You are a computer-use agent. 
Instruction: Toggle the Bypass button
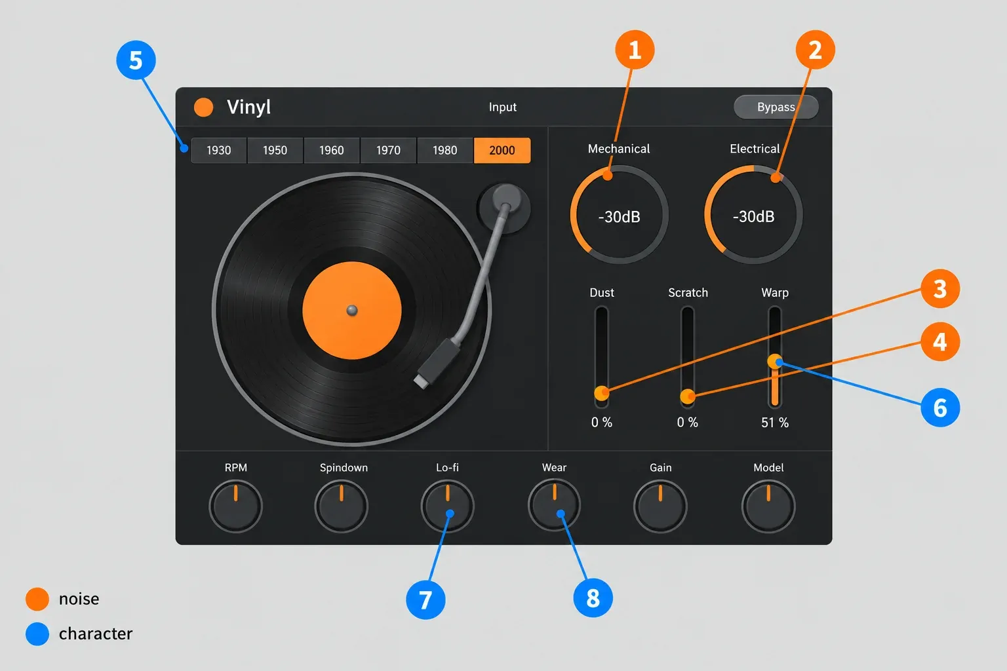(776, 107)
